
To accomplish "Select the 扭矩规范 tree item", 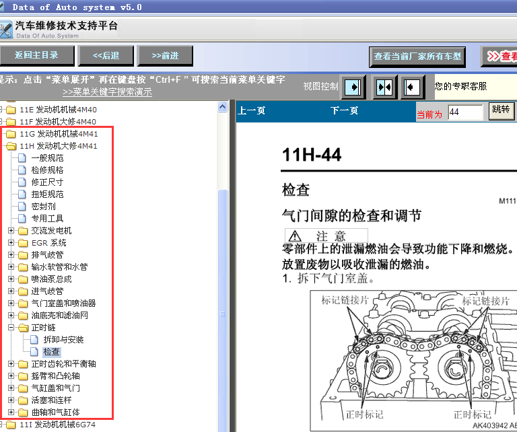I will pos(48,194).
